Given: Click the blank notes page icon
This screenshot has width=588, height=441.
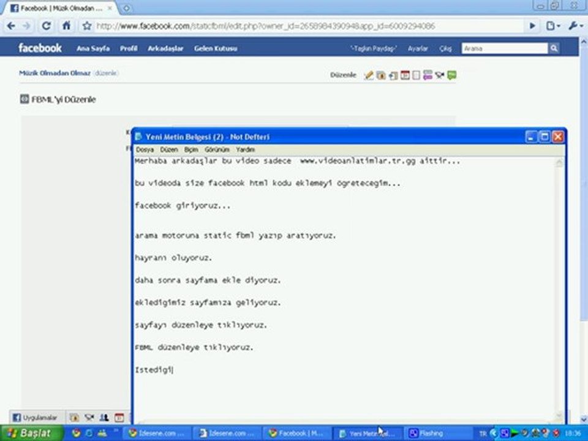Looking at the screenshot, I should tap(416, 75).
